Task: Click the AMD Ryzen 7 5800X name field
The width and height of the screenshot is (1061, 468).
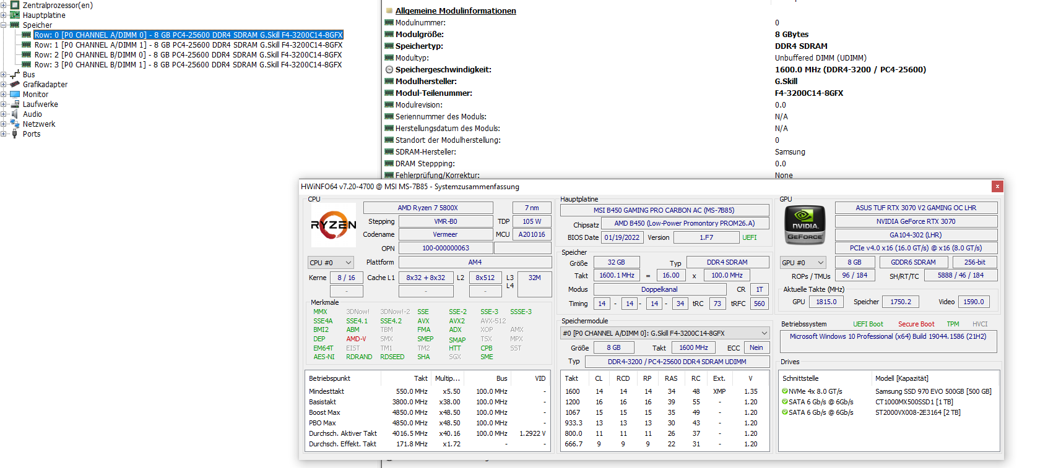Action: pos(428,208)
